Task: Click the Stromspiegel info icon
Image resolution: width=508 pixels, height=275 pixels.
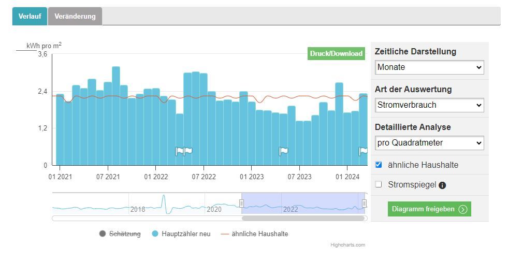Action: tap(442, 185)
